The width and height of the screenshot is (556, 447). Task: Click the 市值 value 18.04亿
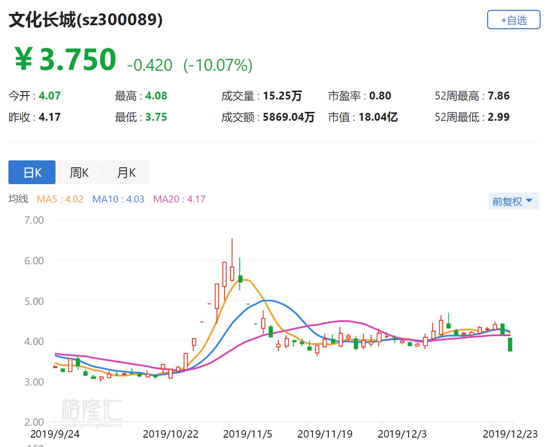(x=378, y=117)
